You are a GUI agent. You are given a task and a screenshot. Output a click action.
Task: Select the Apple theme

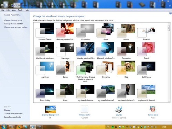[x=106, y=30]
